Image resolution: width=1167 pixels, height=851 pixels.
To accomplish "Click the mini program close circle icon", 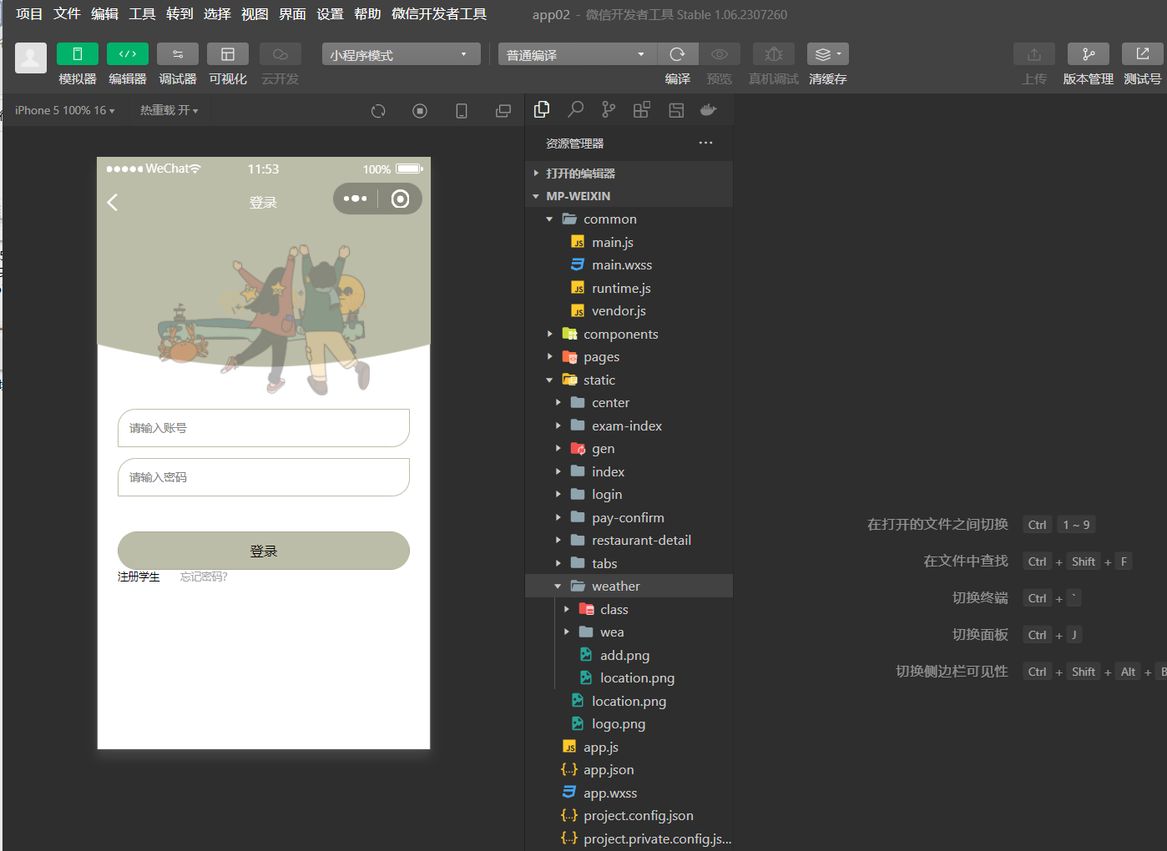I will coord(401,199).
